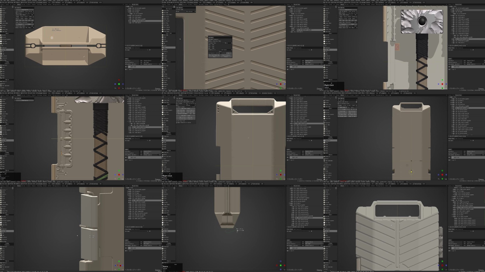
Task: Open the Local Space dropdown in Symmetry dialog
Action: (x=226, y=50)
